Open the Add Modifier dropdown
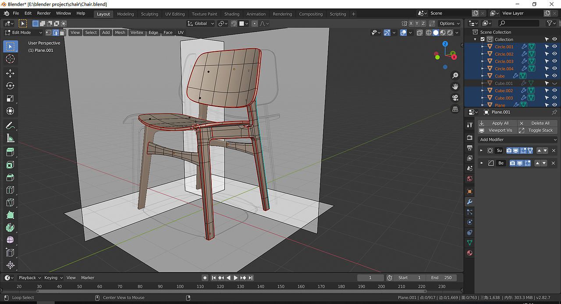This screenshot has width=561, height=304. 518,139
